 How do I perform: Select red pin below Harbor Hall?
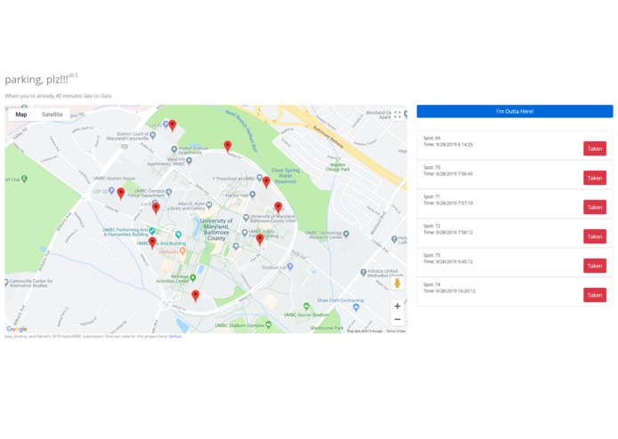click(278, 207)
